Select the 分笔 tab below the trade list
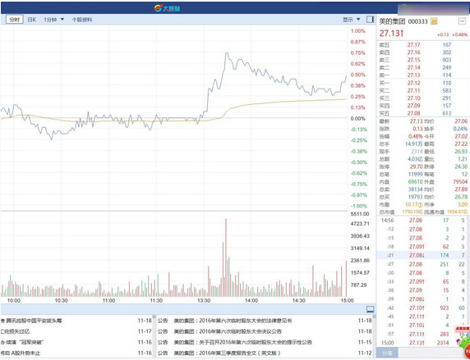The height and width of the screenshot is (360, 470). point(387,353)
